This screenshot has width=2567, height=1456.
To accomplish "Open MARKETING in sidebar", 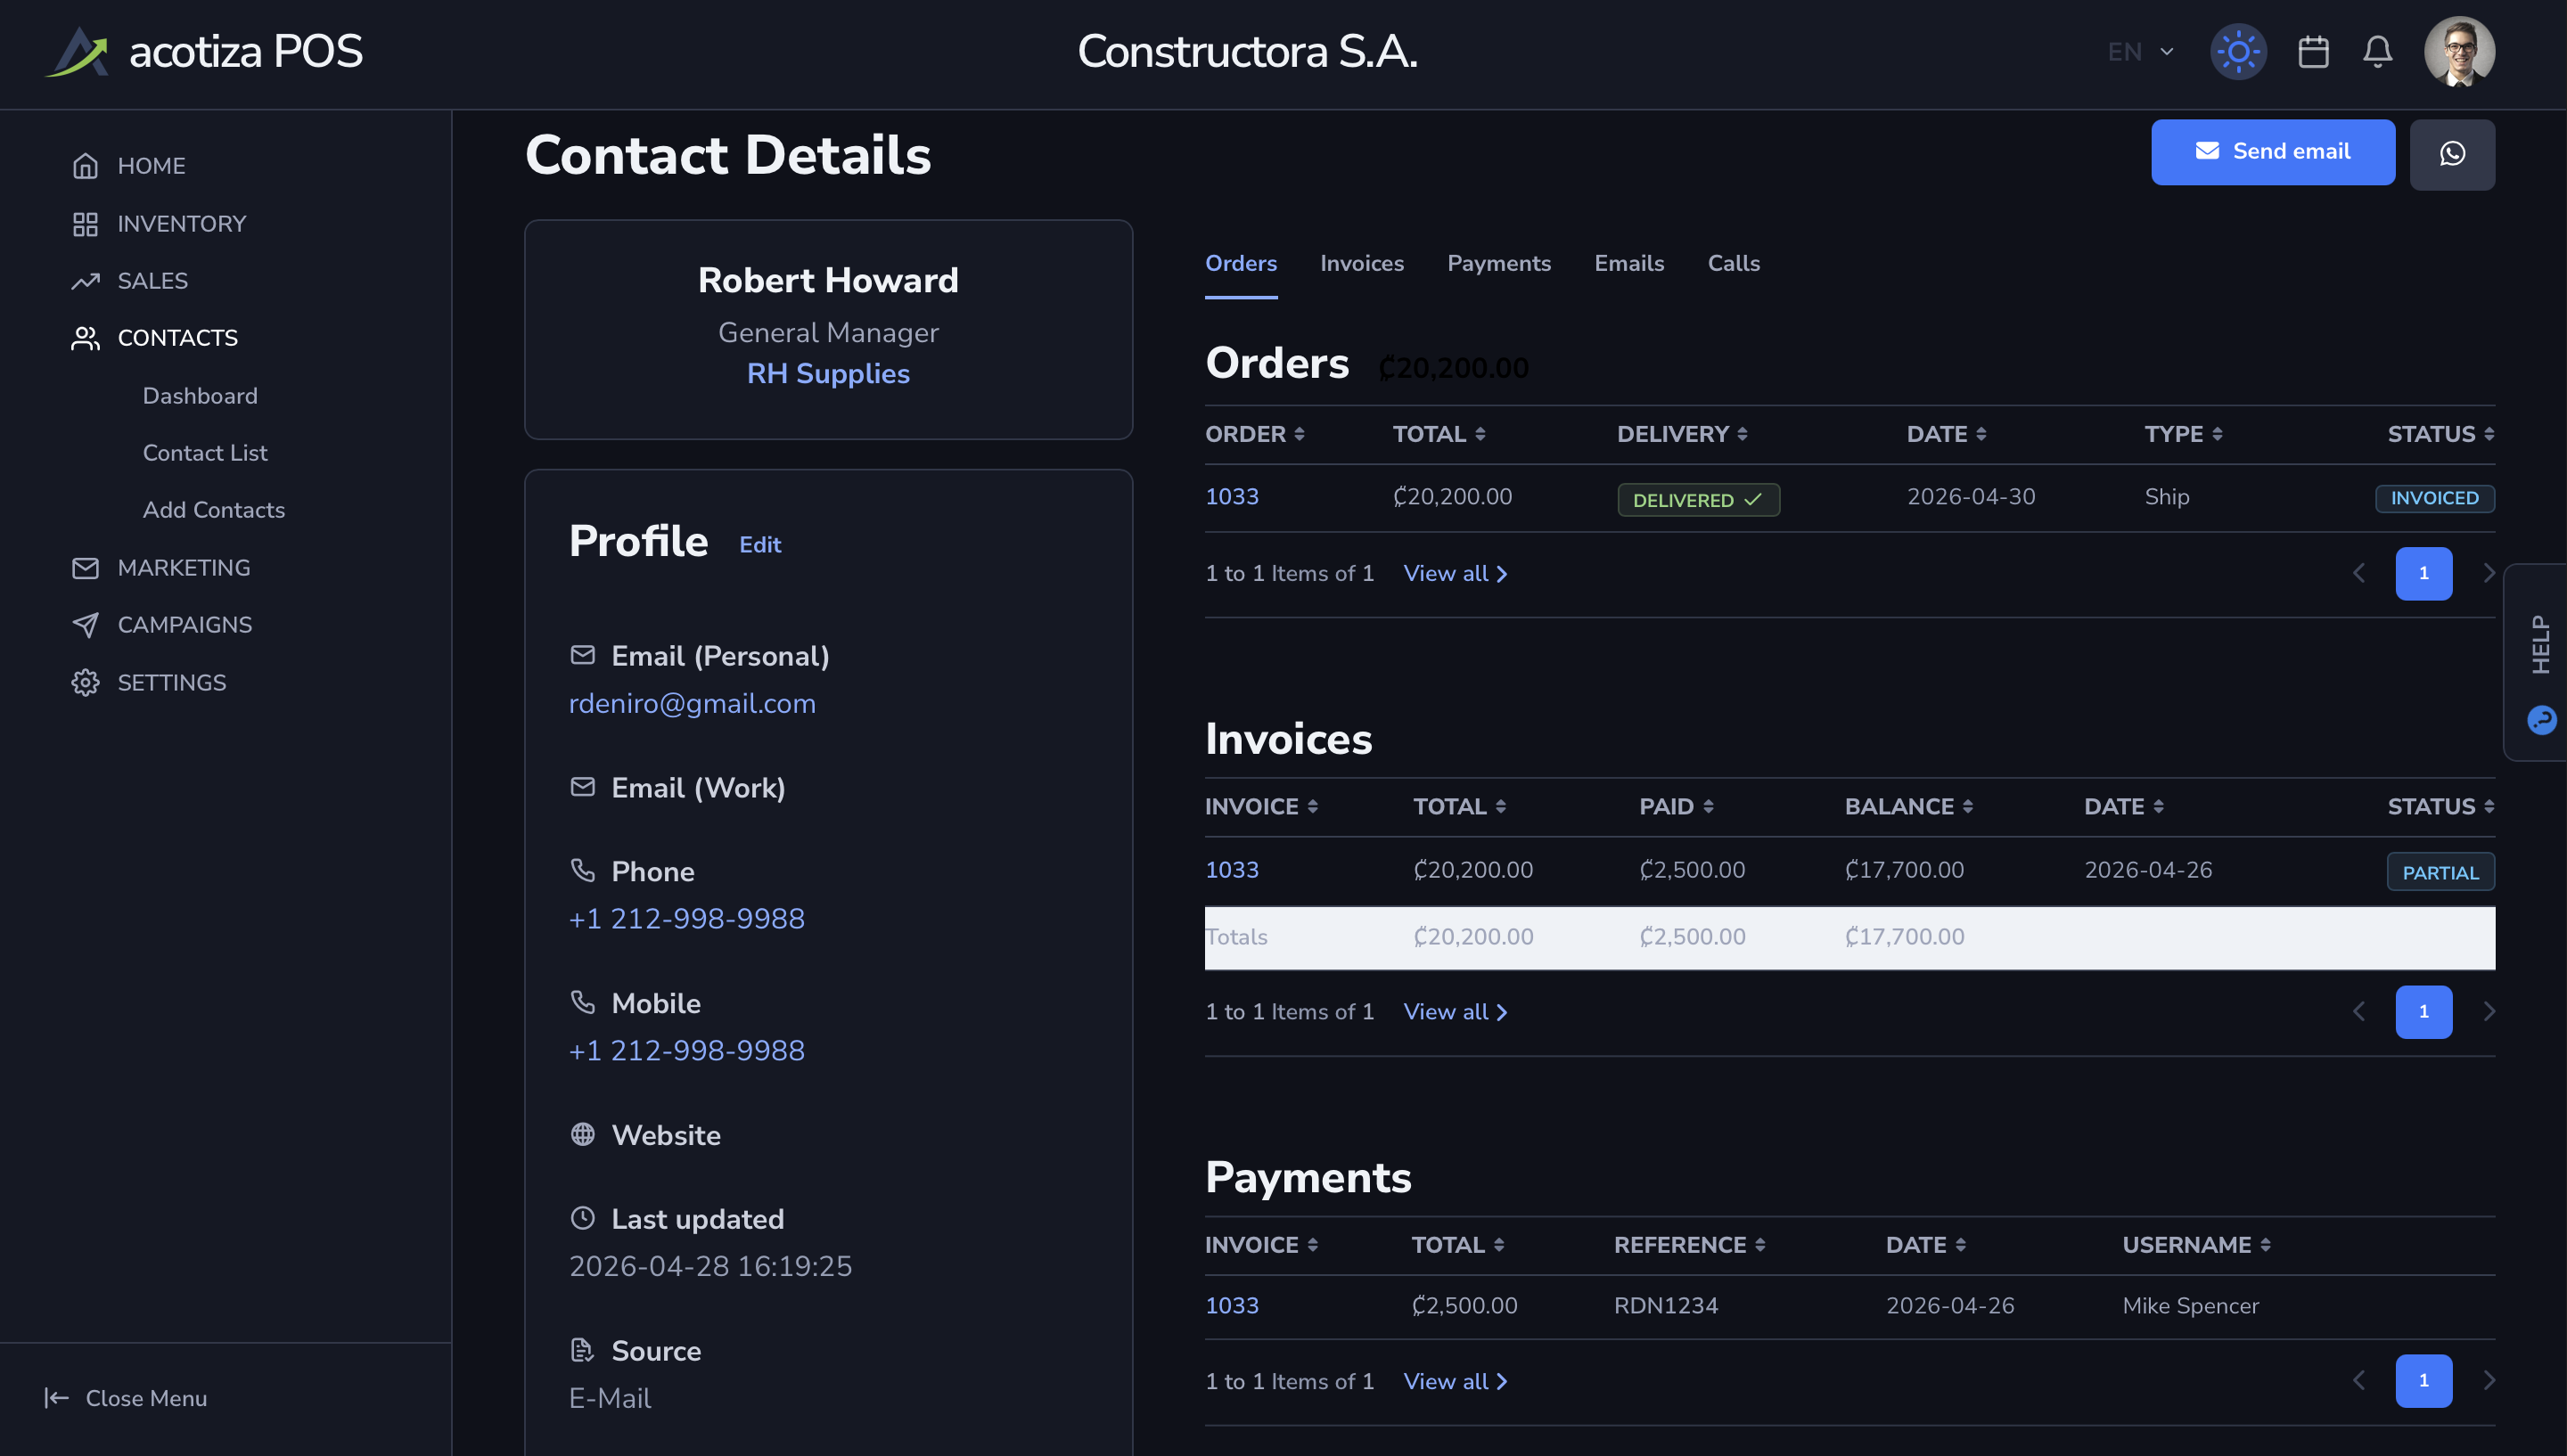I will pyautogui.click(x=160, y=568).
